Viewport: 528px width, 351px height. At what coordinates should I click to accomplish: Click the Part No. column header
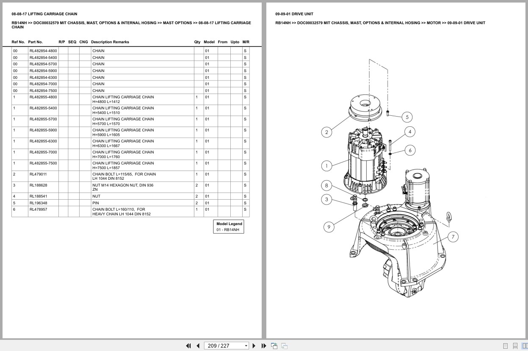(36, 42)
